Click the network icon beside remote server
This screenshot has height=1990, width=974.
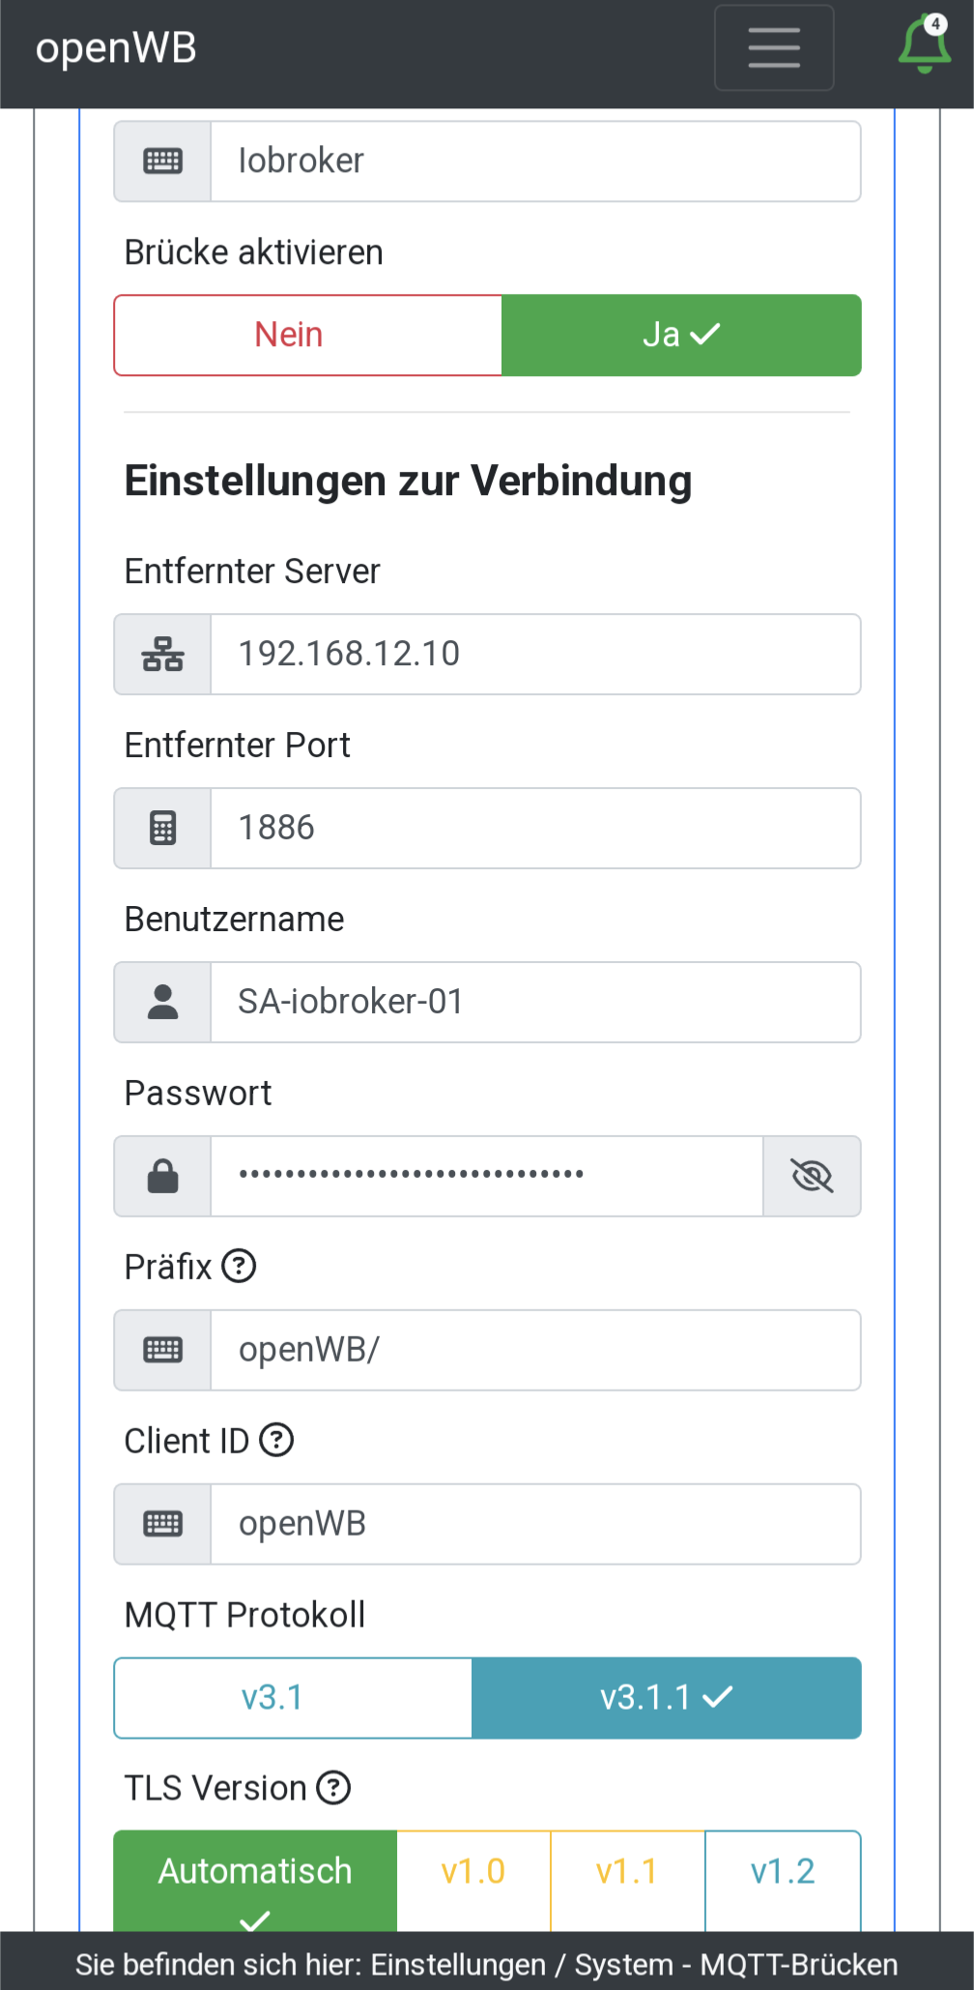click(162, 654)
